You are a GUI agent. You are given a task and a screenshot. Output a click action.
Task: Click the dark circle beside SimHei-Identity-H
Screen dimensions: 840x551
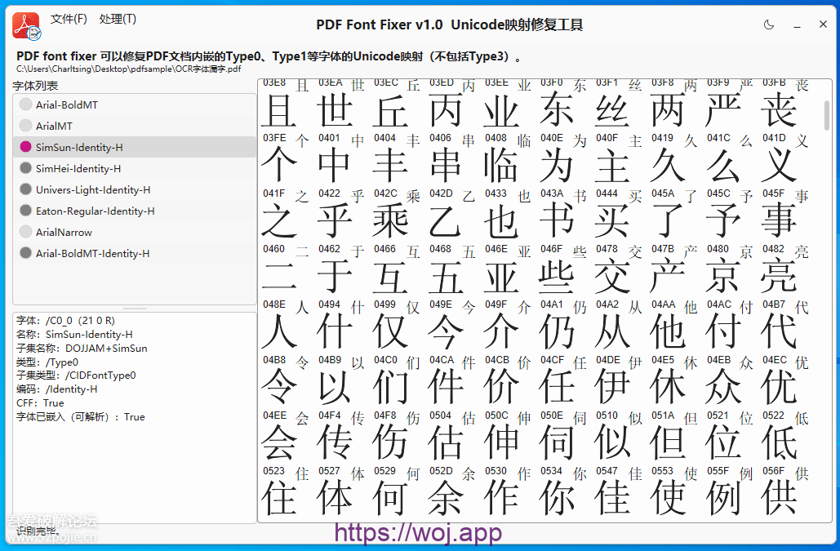click(x=25, y=168)
